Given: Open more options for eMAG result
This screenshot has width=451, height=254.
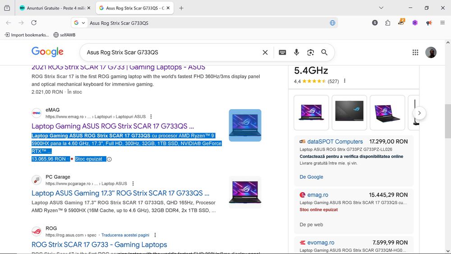Looking at the screenshot, I should pyautogui.click(x=151, y=116).
